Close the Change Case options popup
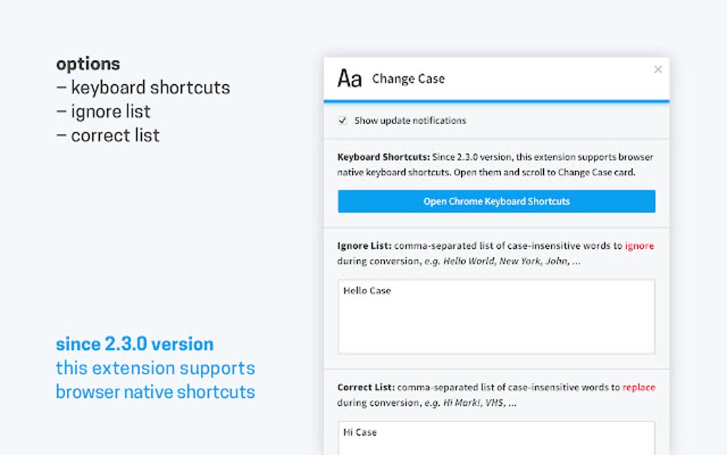Image resolution: width=727 pixels, height=455 pixels. [x=658, y=69]
